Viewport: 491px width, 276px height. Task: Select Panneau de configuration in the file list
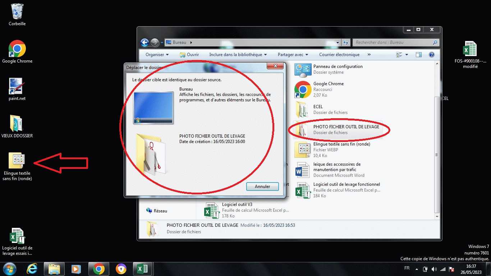click(x=338, y=69)
